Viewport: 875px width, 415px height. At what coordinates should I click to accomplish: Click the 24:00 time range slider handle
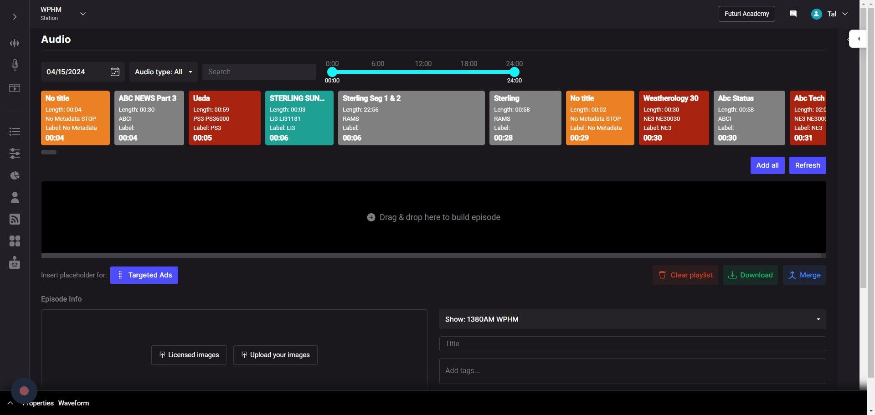point(514,72)
